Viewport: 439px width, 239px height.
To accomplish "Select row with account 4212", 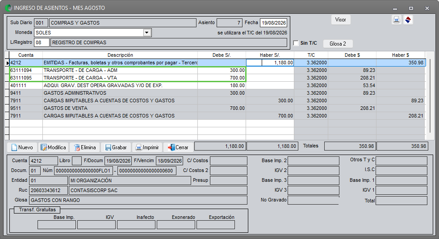I will click(x=217, y=63).
